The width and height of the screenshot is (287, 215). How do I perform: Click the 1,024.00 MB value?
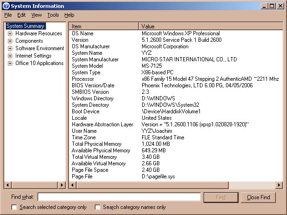156,144
